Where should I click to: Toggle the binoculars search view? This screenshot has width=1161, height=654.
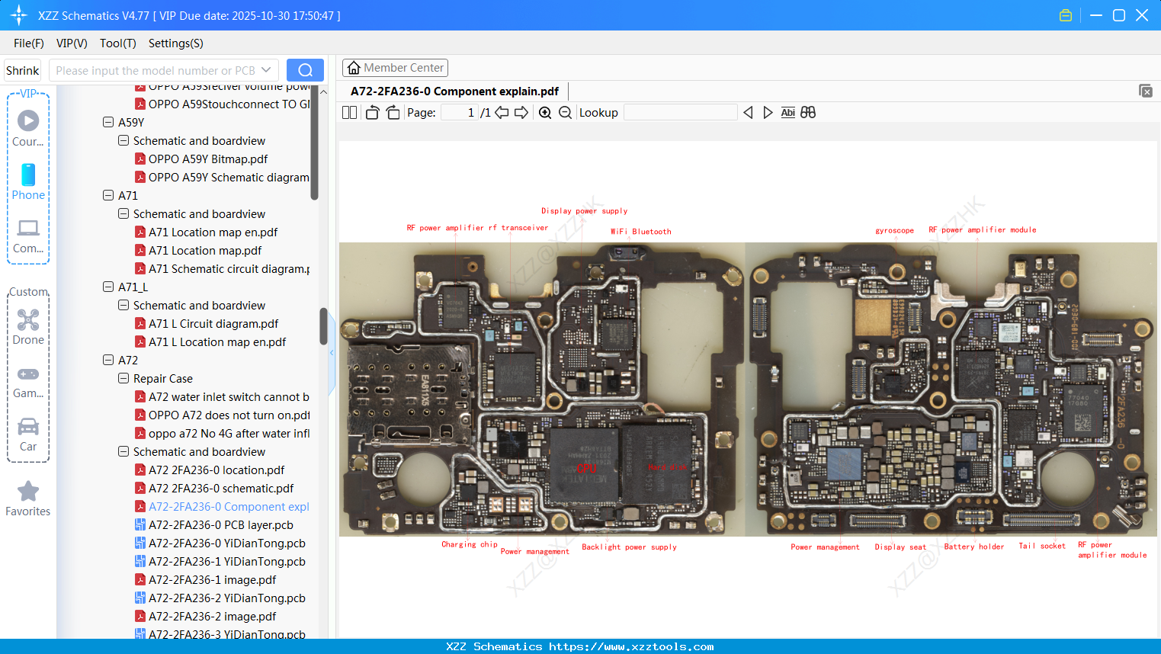807,112
